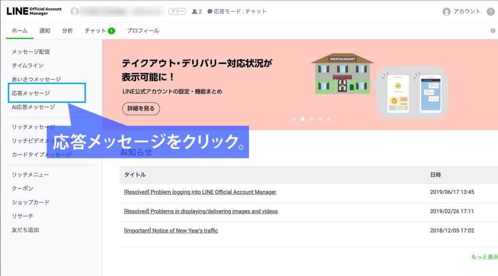
Task: Click 応答メッセージ in the sidebar
Action: click(x=31, y=93)
